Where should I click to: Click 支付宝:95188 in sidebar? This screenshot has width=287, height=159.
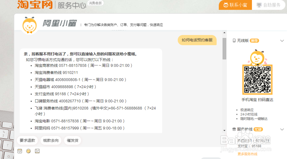[249, 146]
